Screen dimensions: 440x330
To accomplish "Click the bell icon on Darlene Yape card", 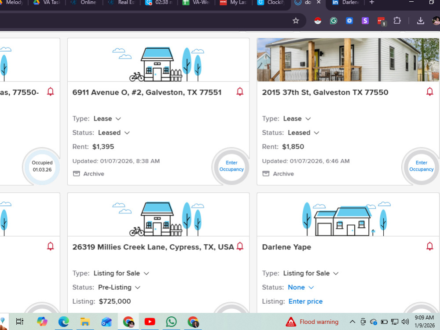I will coord(429,246).
